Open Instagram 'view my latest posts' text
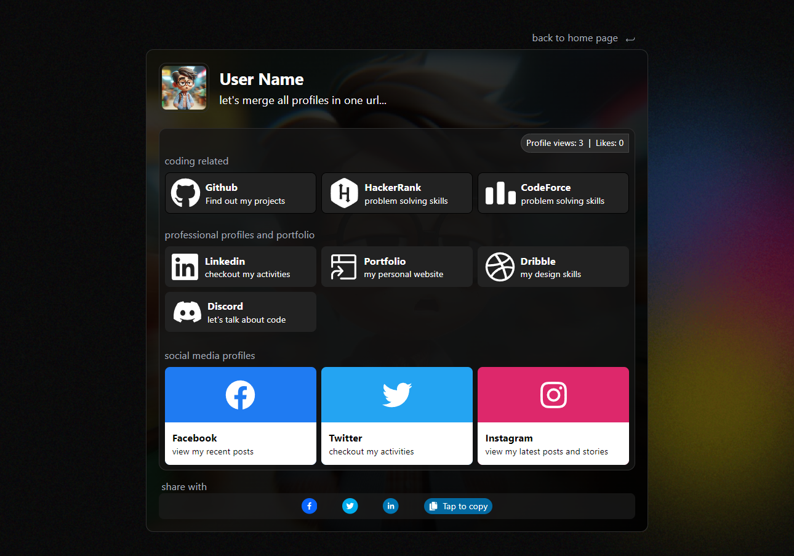This screenshot has width=794, height=556. tap(547, 451)
